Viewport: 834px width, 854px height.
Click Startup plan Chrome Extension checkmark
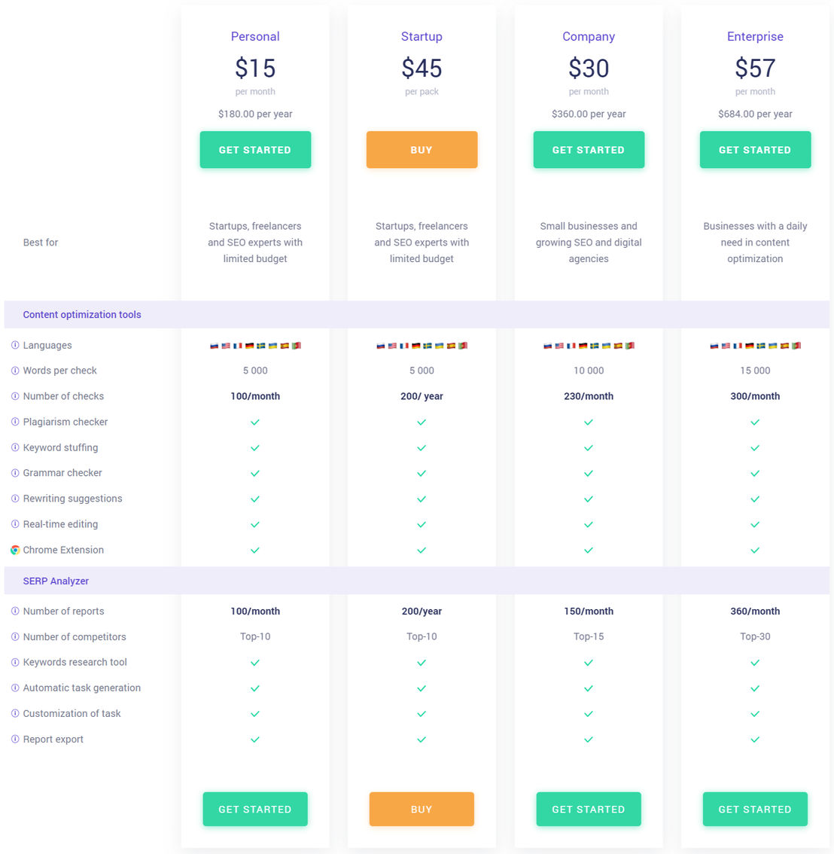click(422, 550)
